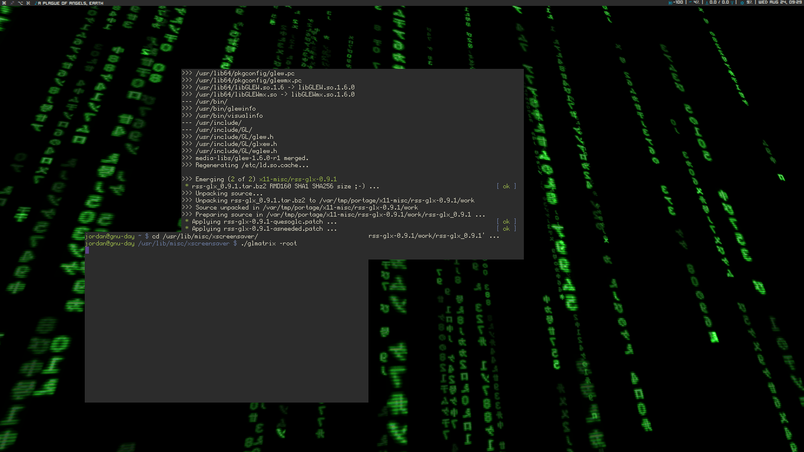Click the '/usr/include/GL/glxew.h' line
This screenshot has height=452, width=804.
pos(230,144)
